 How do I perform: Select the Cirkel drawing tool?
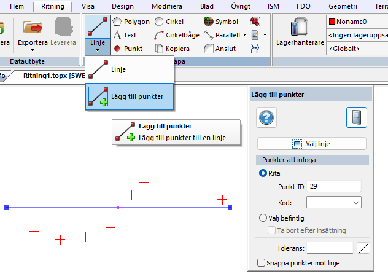point(168,22)
